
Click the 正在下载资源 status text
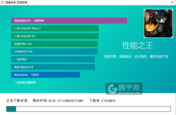pyautogui.click(x=18, y=101)
